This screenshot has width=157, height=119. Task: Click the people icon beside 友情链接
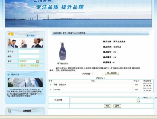(10, 111)
